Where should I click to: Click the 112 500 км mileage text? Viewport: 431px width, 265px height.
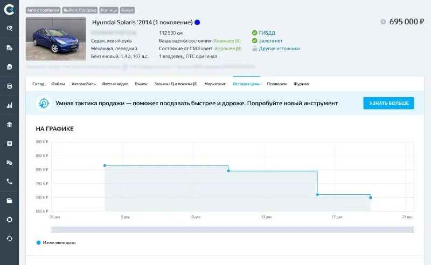click(171, 33)
